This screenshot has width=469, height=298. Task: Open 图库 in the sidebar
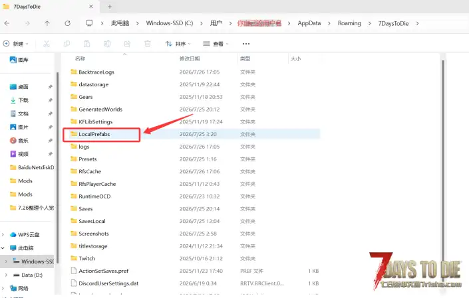19,60
